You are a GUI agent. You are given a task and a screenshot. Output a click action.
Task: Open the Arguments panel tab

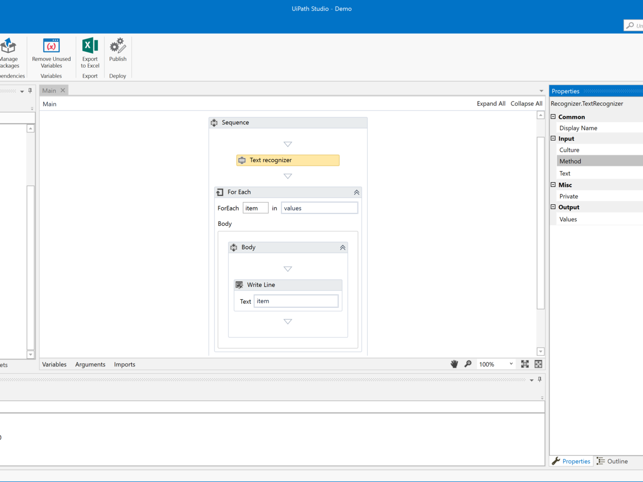point(90,365)
